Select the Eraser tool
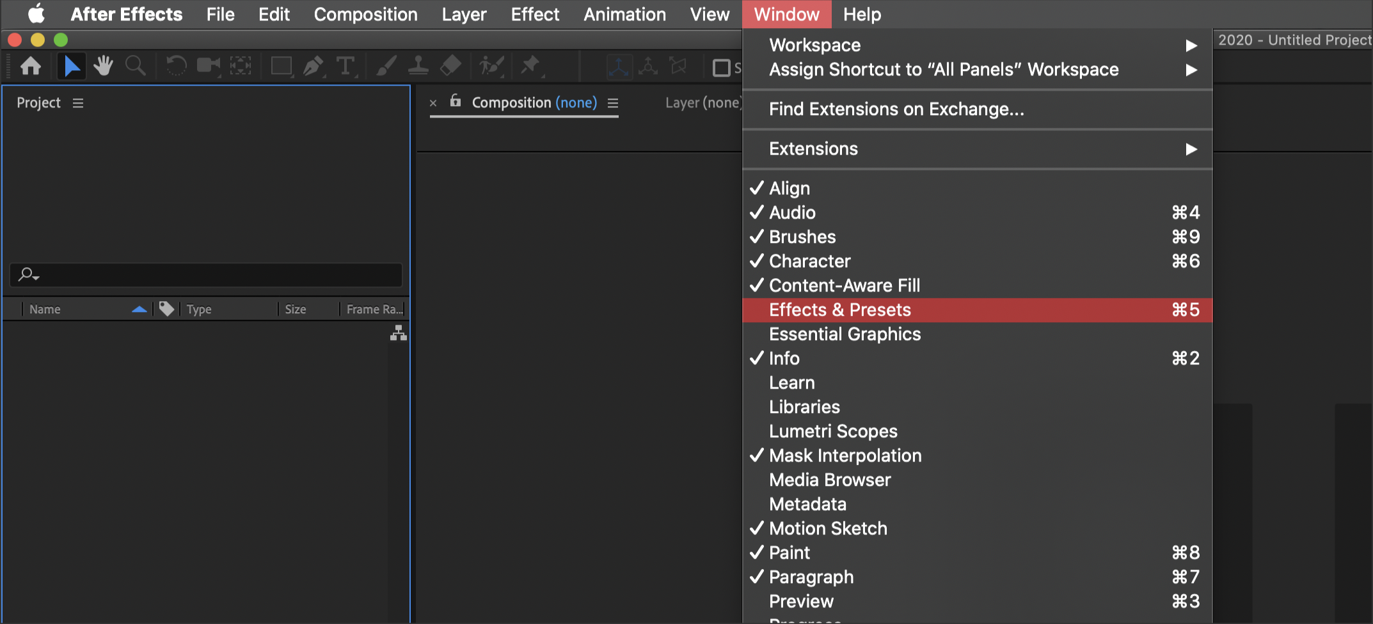The width and height of the screenshot is (1373, 624). (450, 66)
